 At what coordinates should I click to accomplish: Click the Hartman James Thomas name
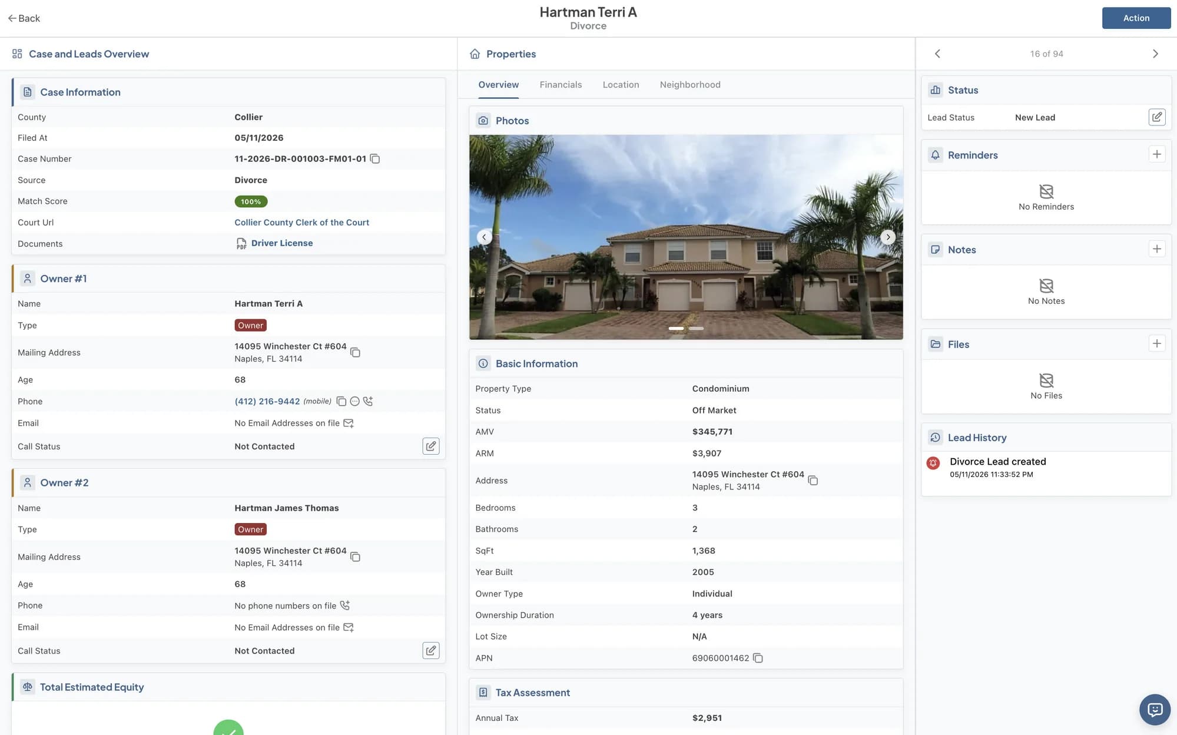[x=287, y=508]
